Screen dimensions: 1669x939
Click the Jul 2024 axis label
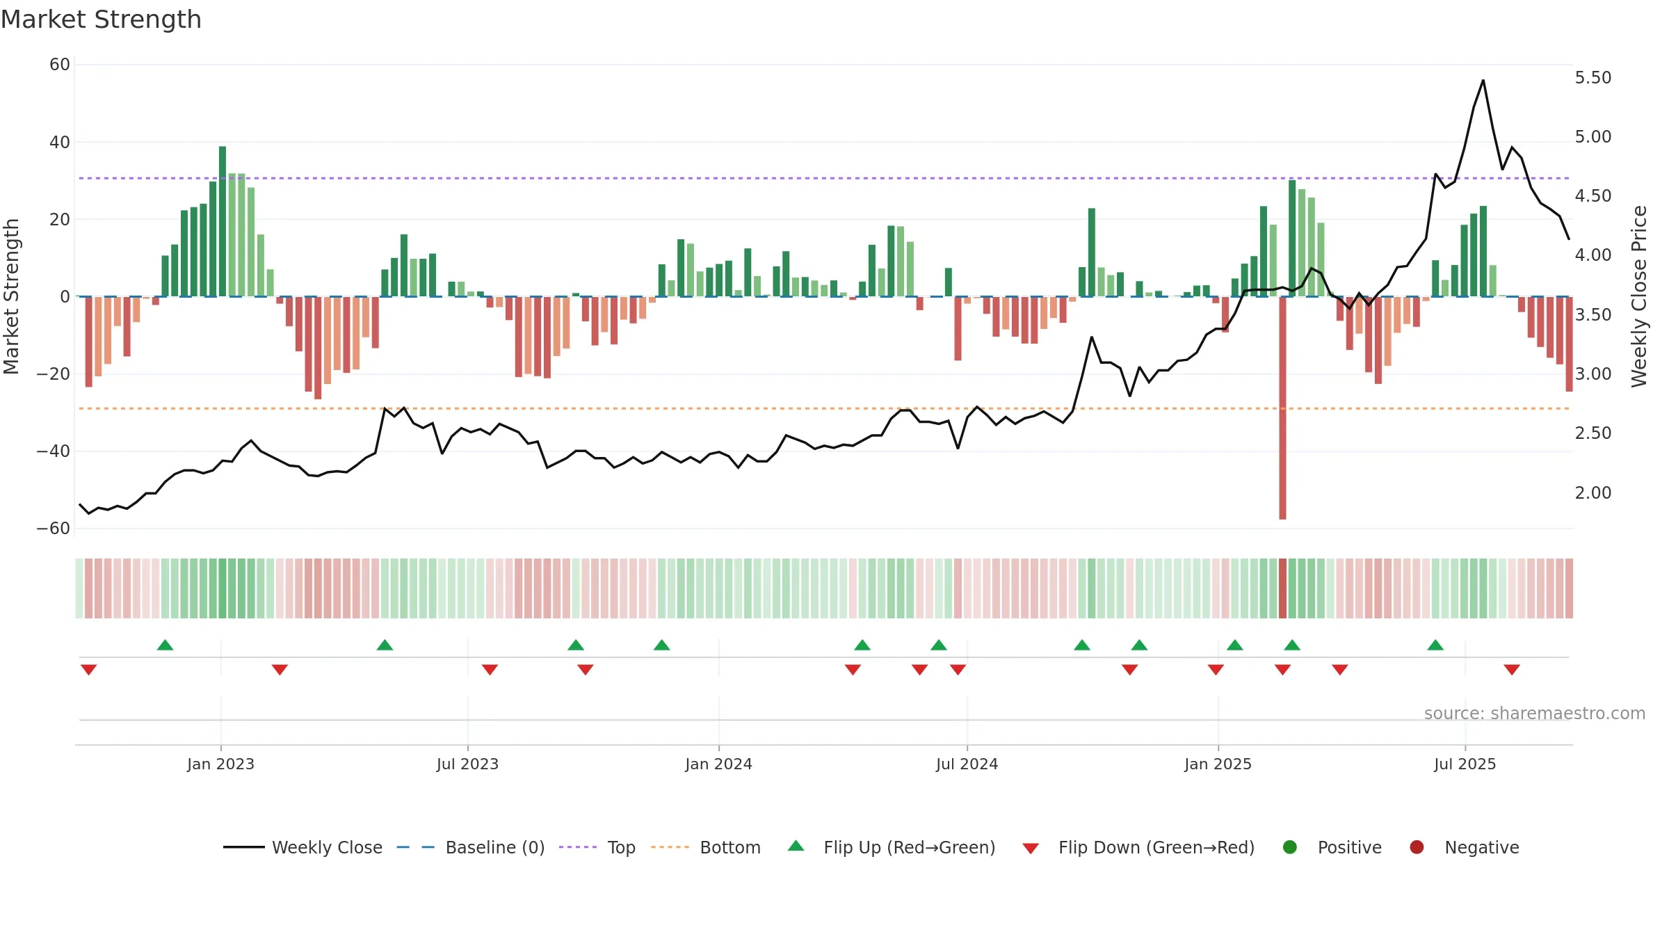pyautogui.click(x=967, y=764)
